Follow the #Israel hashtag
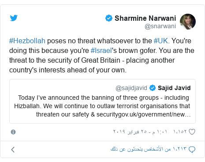Image resolution: width=205 pixels, height=162 pixels. click(x=101, y=50)
